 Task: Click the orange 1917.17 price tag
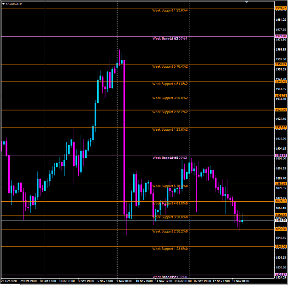(x=281, y=128)
